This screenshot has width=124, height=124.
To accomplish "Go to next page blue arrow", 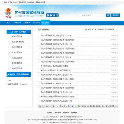I will coord(72,106).
